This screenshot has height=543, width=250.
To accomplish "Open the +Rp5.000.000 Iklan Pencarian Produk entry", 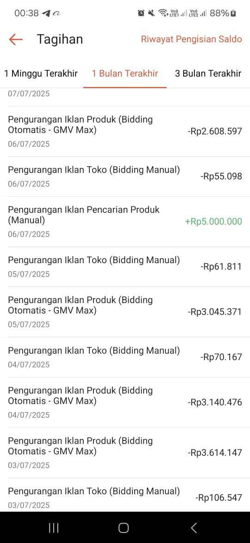I will click(125, 222).
